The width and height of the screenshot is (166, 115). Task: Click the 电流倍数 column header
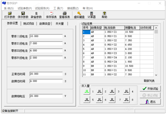[x=114, y=28]
